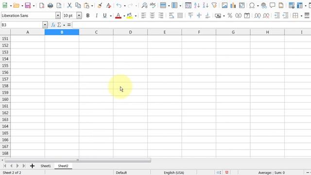Insert an image
311x175 pixels.
point(225,5)
